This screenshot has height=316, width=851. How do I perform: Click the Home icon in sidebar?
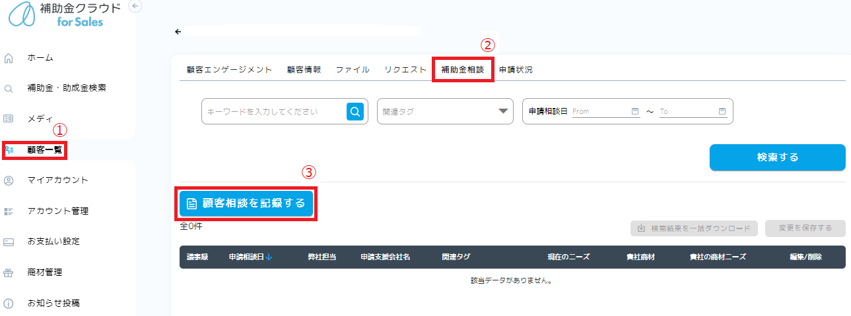coord(9,58)
